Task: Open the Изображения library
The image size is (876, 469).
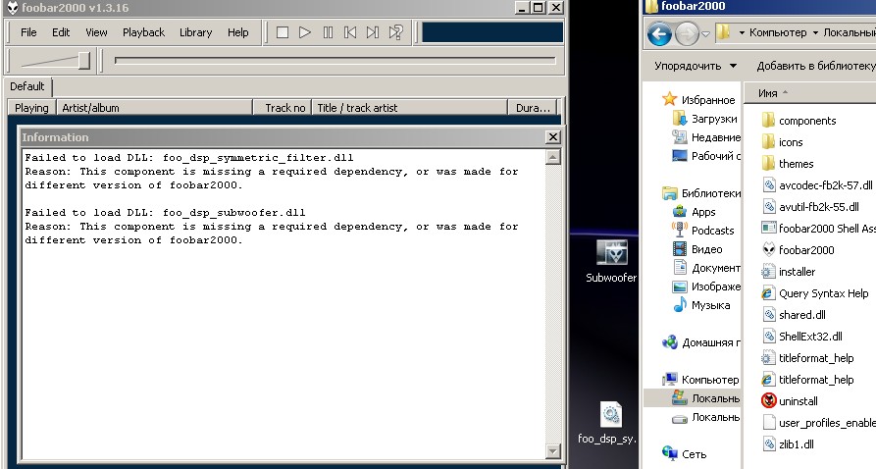Action: [706, 287]
